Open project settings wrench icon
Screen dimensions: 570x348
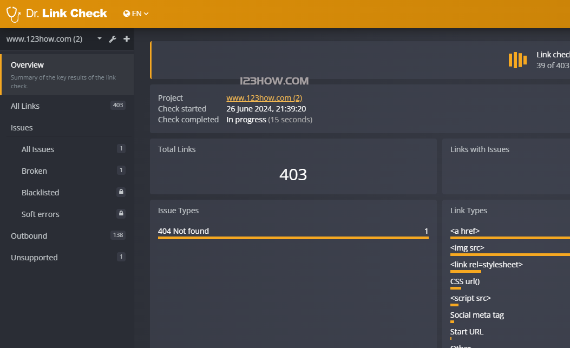tap(113, 39)
